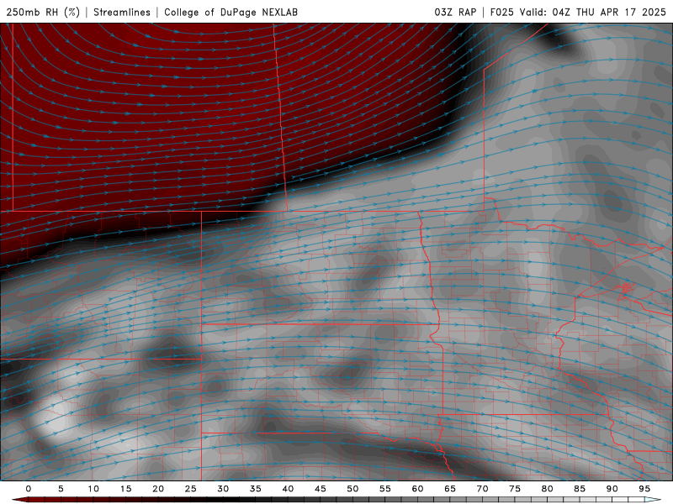
Task: Click the "25" label on the color scale
Action: [191, 489]
